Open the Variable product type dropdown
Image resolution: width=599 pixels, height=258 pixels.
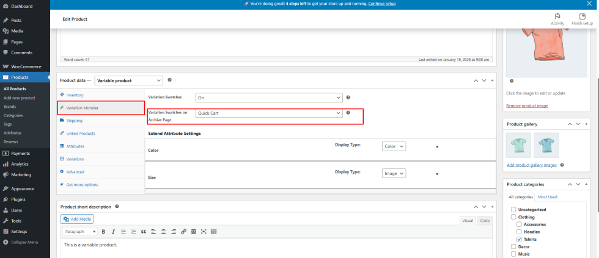(128, 81)
